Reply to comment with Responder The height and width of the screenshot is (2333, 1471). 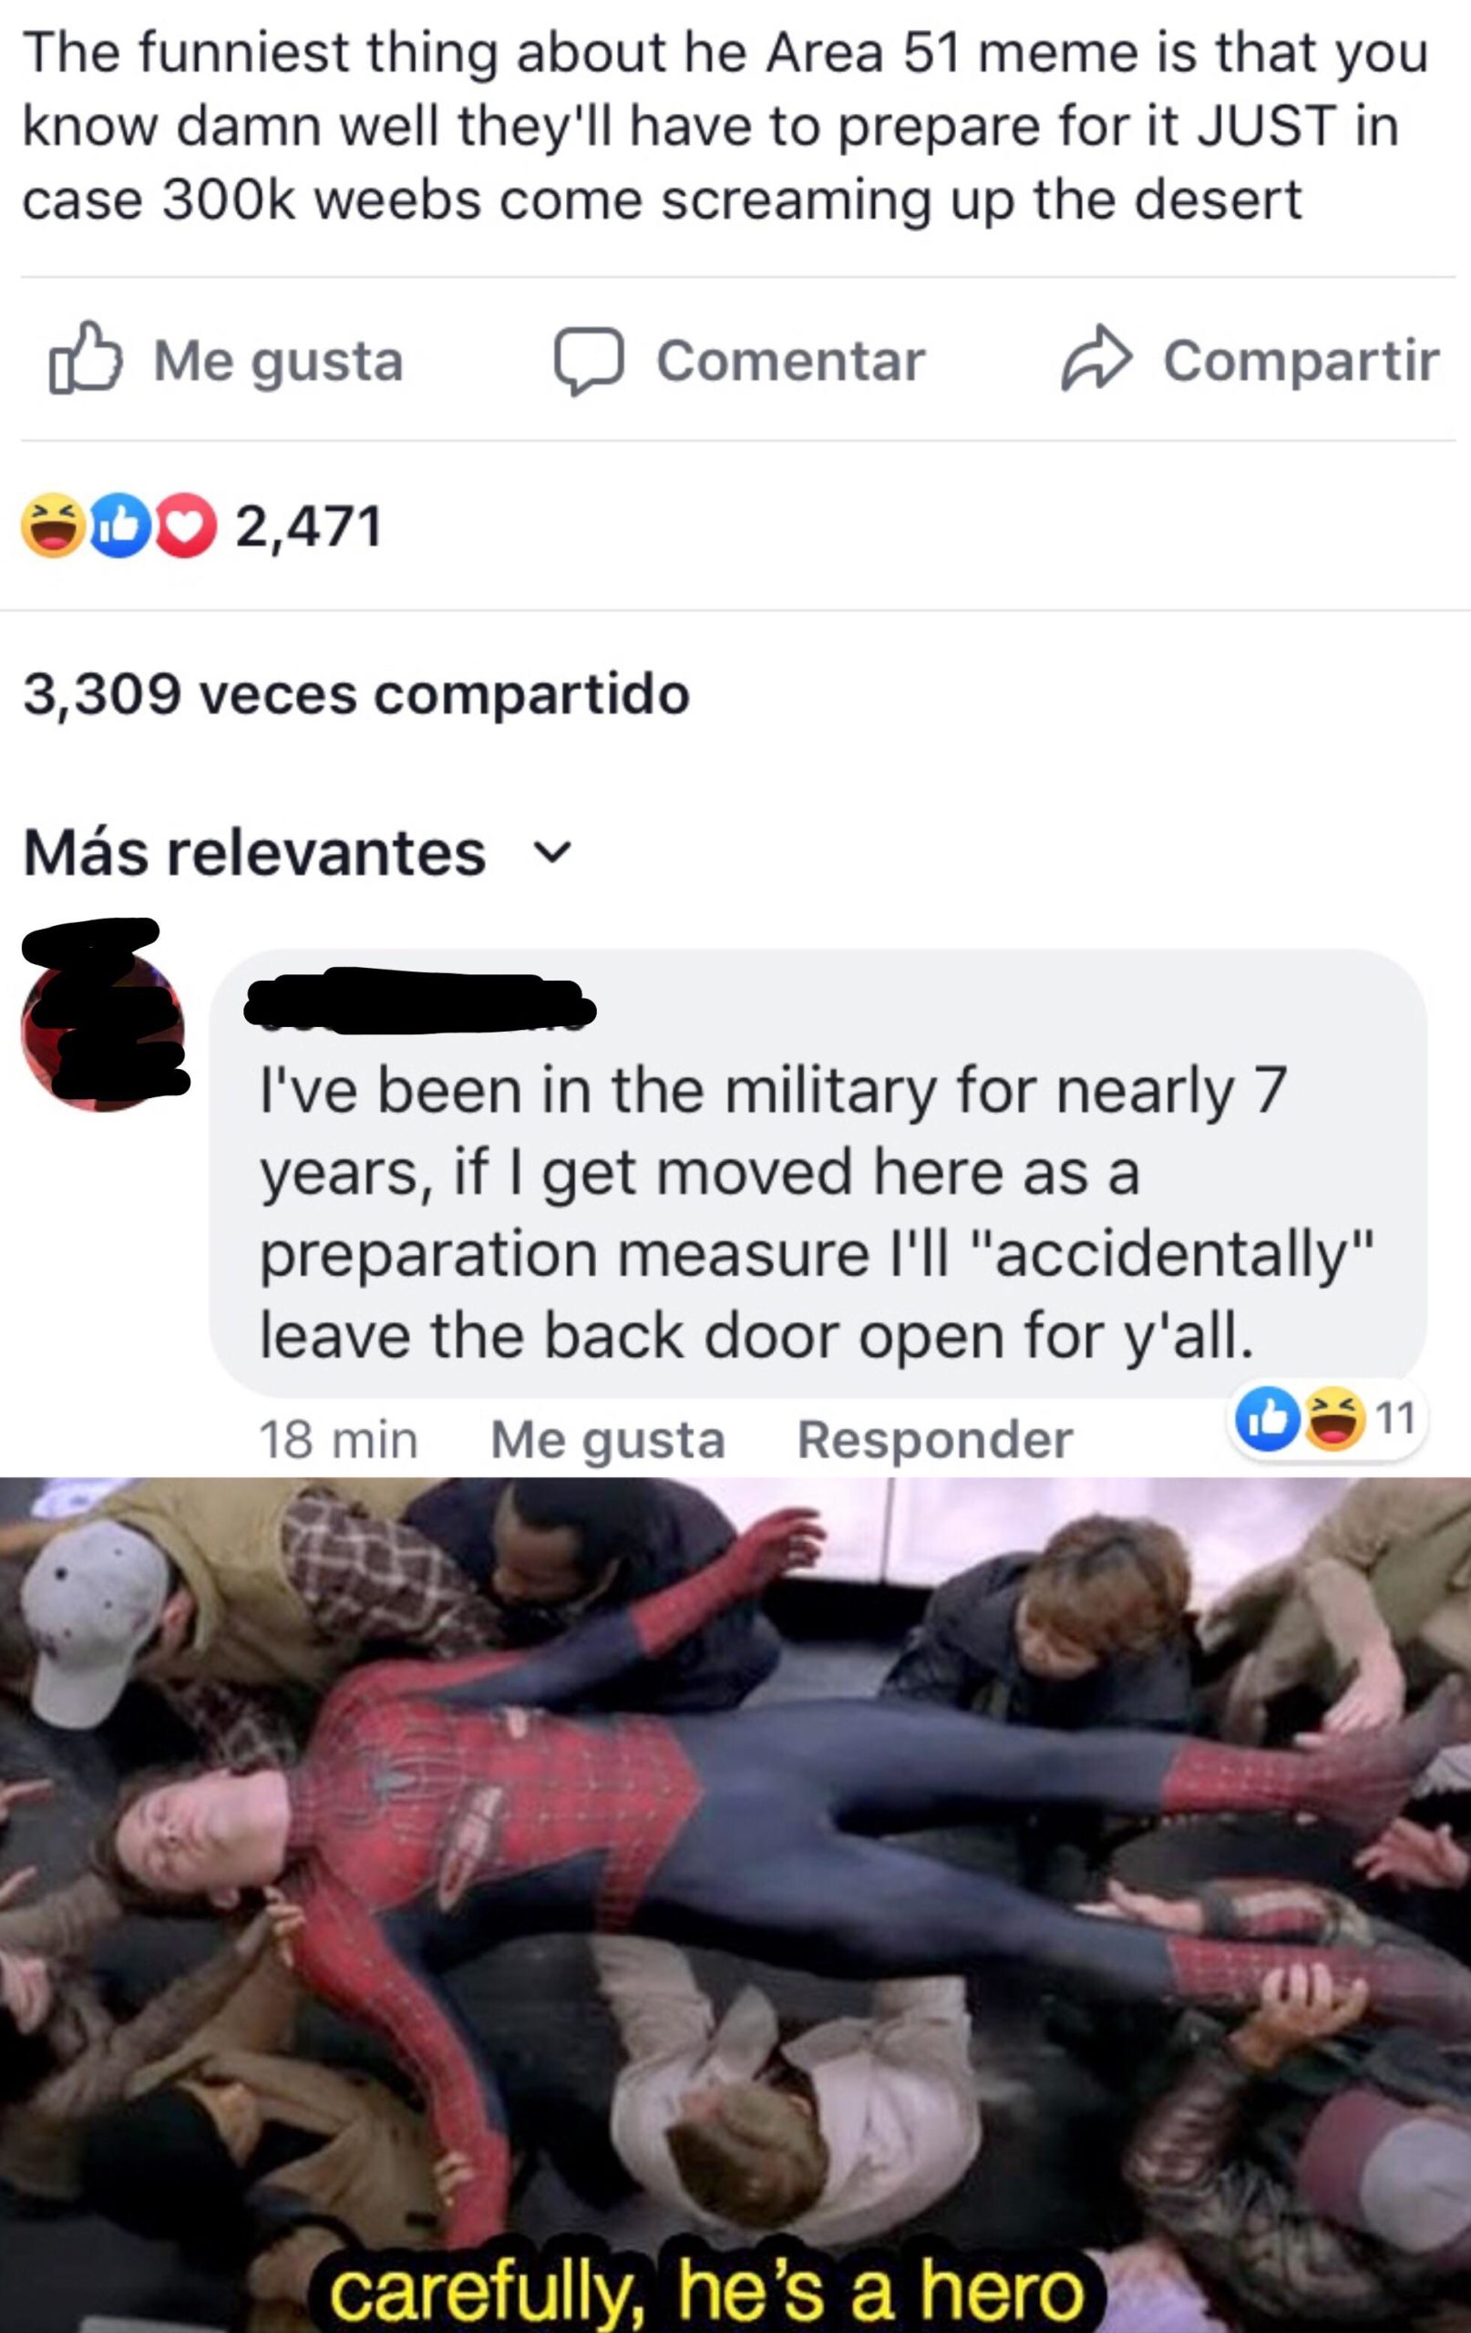coord(934,1440)
